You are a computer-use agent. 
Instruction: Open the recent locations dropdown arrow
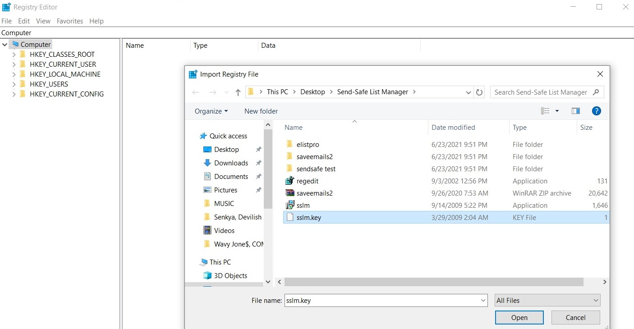click(226, 92)
